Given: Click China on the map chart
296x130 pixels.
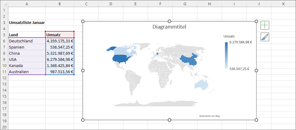Looking at the screenshot, I should click(188, 60).
